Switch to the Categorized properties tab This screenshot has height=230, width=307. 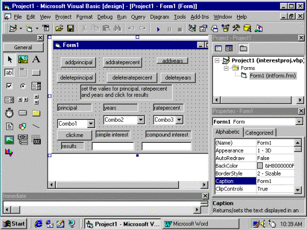pos(259,132)
